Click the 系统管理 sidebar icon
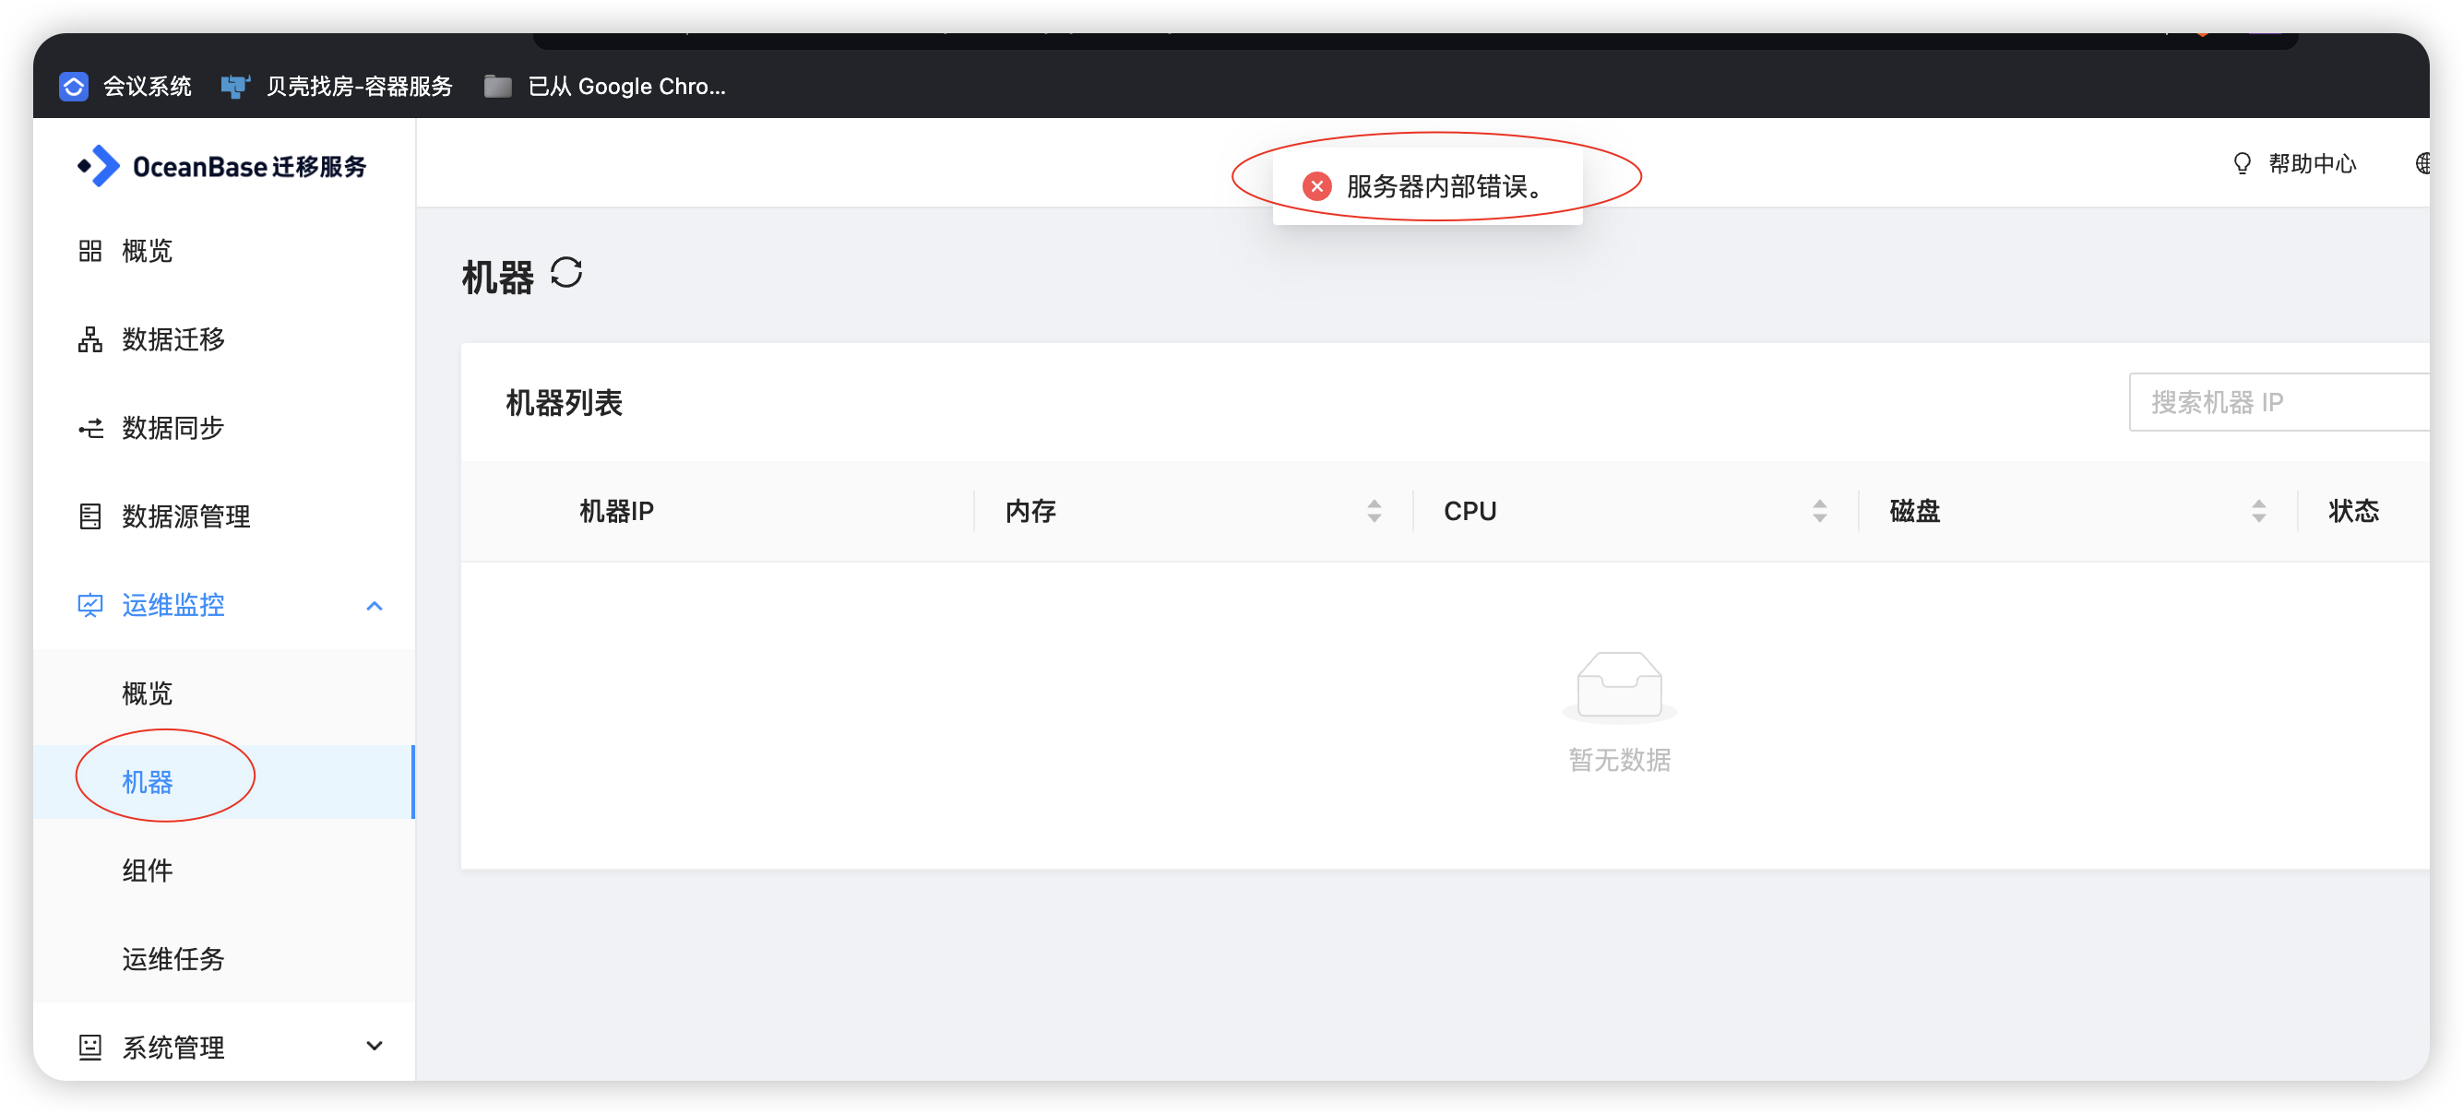 coord(89,1047)
